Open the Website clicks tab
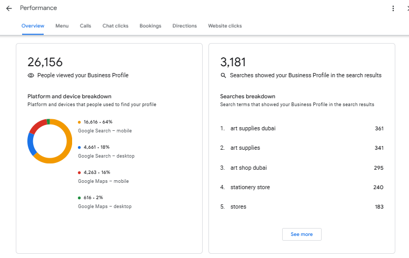The height and width of the screenshot is (258, 409). (x=225, y=26)
